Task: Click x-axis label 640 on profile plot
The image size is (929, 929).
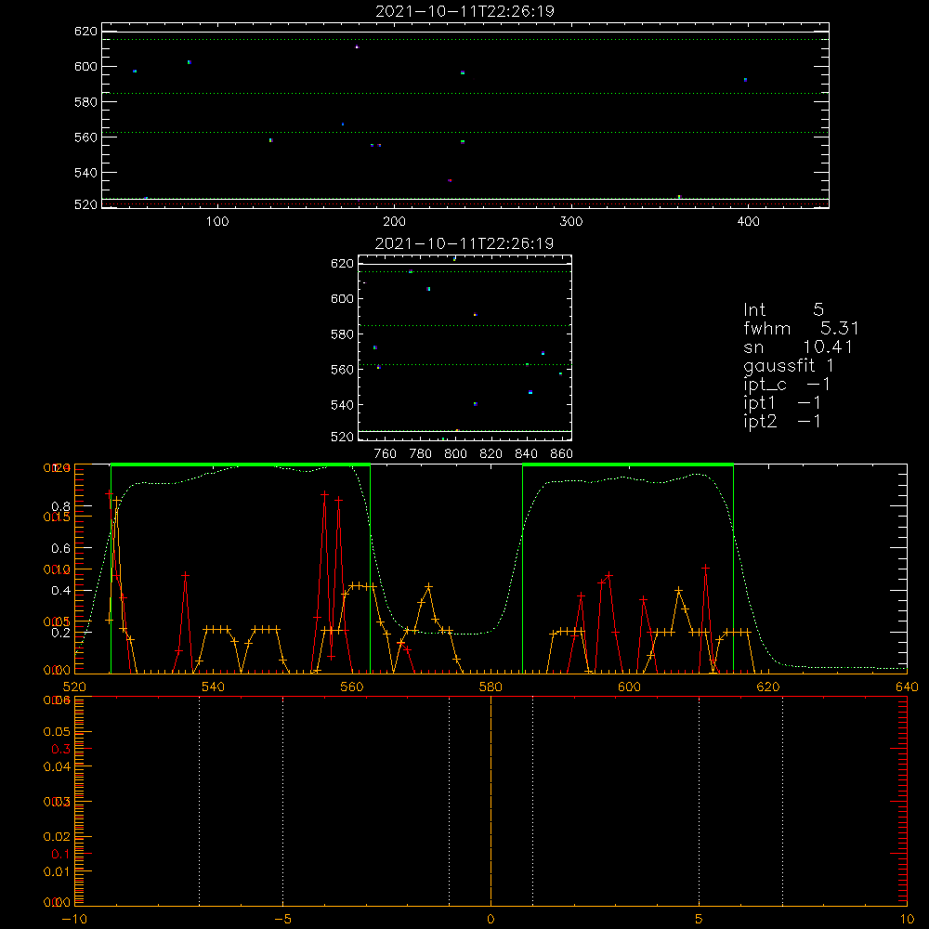Action: [x=907, y=687]
